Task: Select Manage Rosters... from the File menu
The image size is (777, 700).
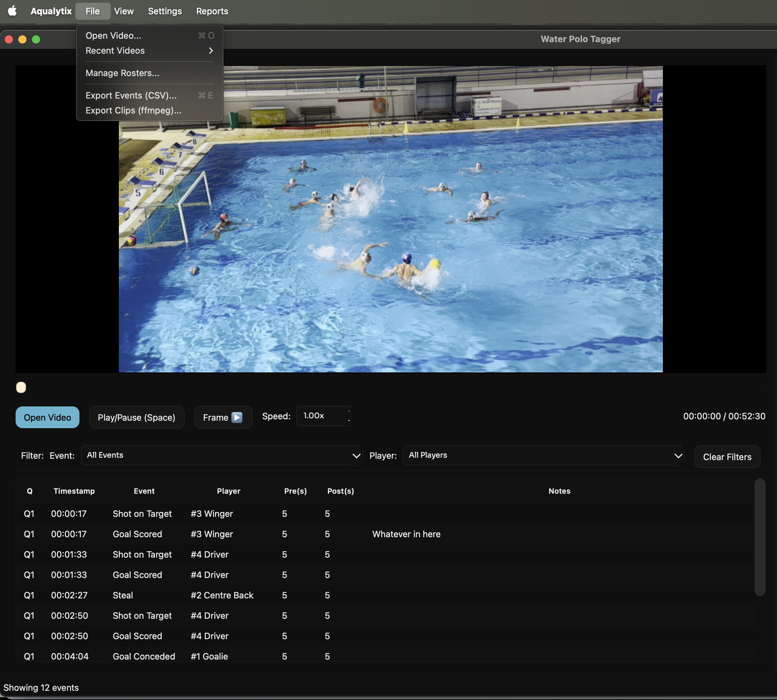Action: (122, 73)
